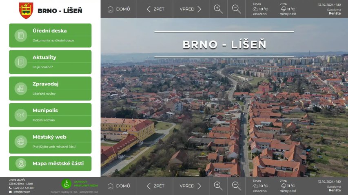The height and width of the screenshot is (195, 348).
Task: Go to DOMŮ in the top bar
Action: pyautogui.click(x=119, y=9)
